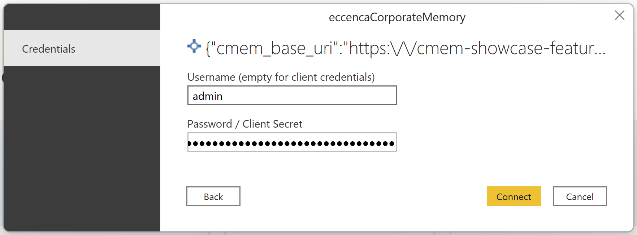Screen dimensions: 637x235
Task: Click the Password / Client Secret field
Action: click(x=292, y=142)
